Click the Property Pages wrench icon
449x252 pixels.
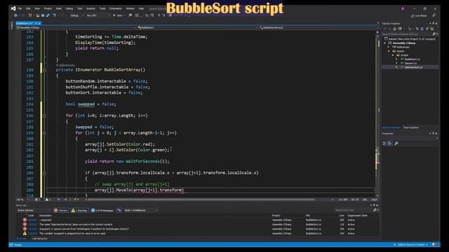click(x=396, y=143)
